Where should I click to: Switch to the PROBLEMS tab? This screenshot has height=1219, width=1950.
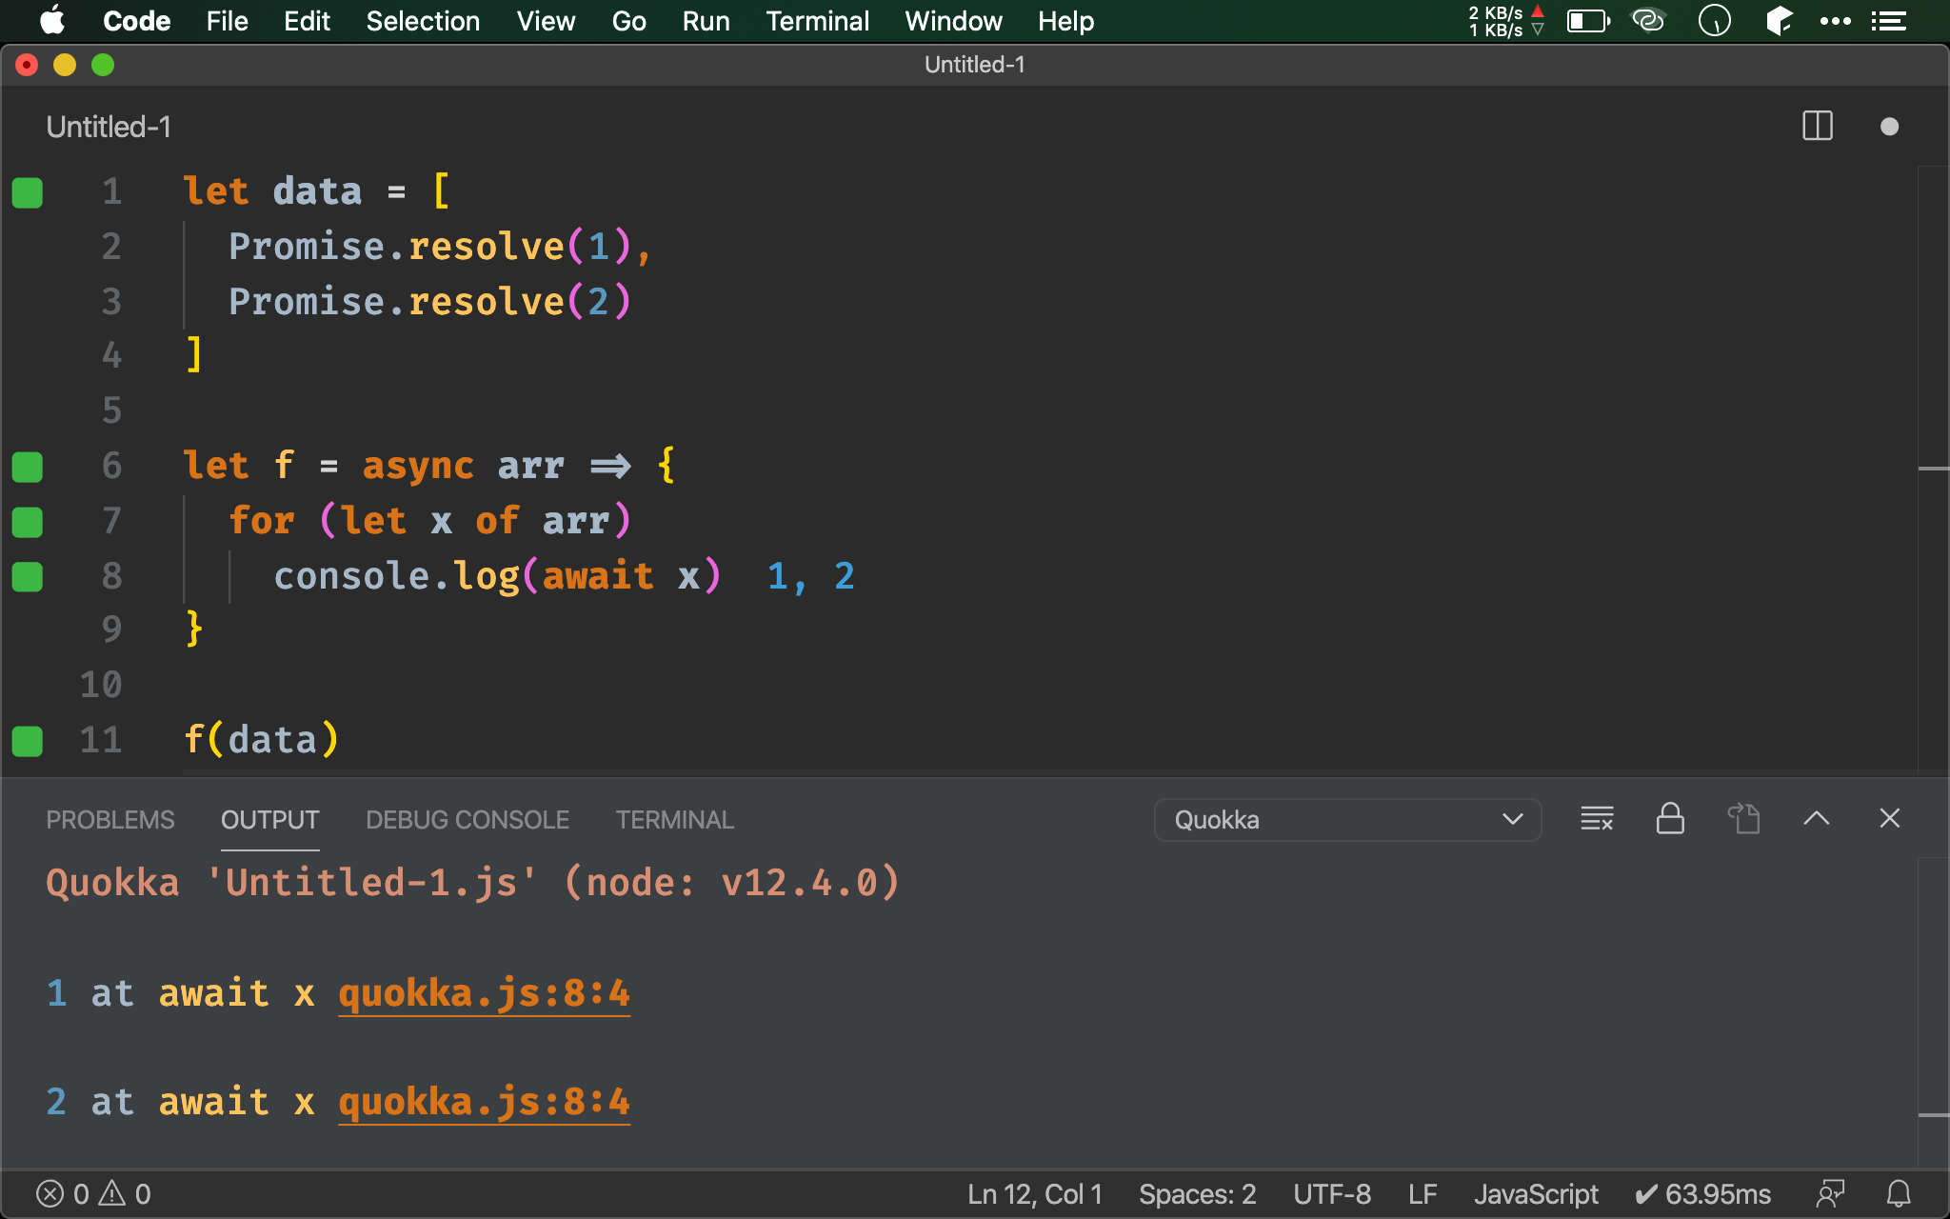110,820
